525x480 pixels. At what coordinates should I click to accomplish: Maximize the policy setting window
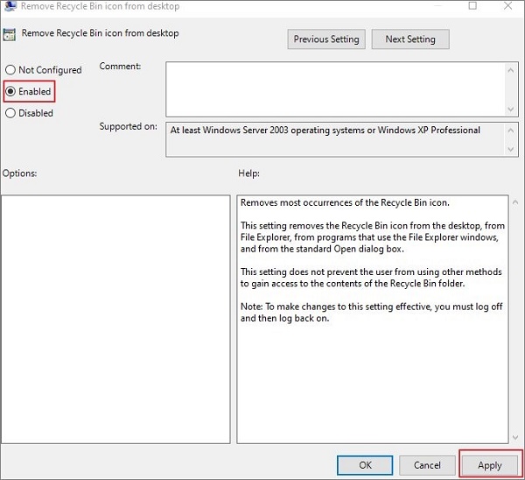tap(472, 6)
